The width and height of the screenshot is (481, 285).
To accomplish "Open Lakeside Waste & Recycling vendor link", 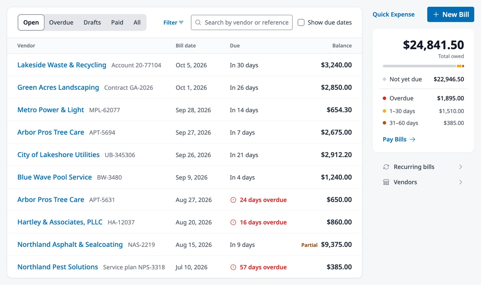I will (x=62, y=65).
